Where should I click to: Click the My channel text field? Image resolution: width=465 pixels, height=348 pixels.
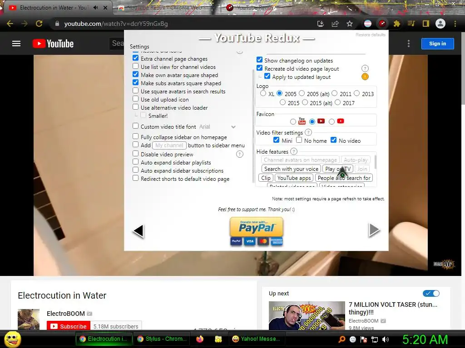tap(169, 145)
